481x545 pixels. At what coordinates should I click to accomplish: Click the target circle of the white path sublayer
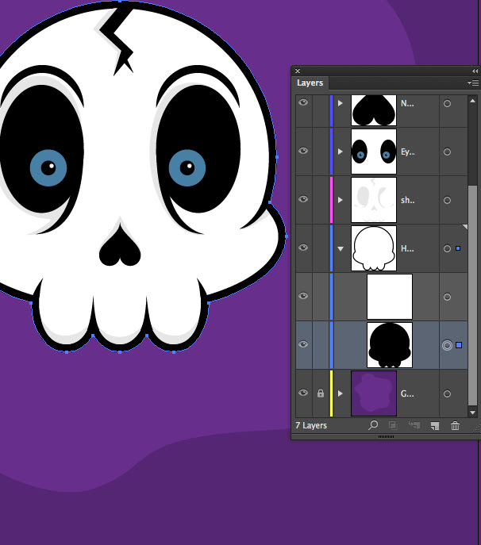447,297
